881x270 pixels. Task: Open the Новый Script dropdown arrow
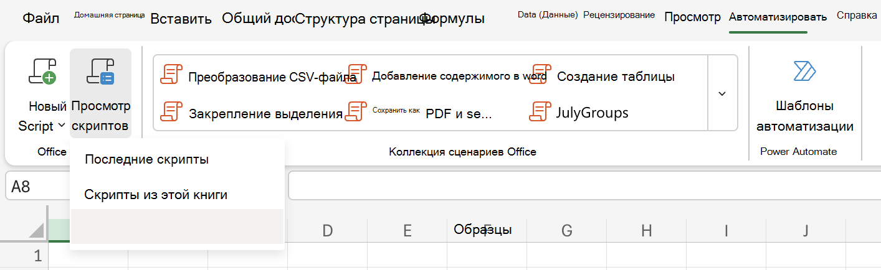click(62, 126)
